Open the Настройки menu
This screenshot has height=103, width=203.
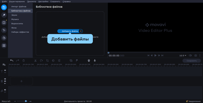tap(43, 1)
